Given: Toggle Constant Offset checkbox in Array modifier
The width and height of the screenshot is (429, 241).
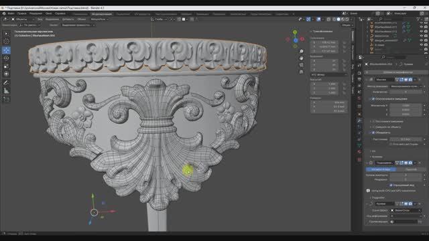Looking at the screenshot, I should click(x=373, y=121).
